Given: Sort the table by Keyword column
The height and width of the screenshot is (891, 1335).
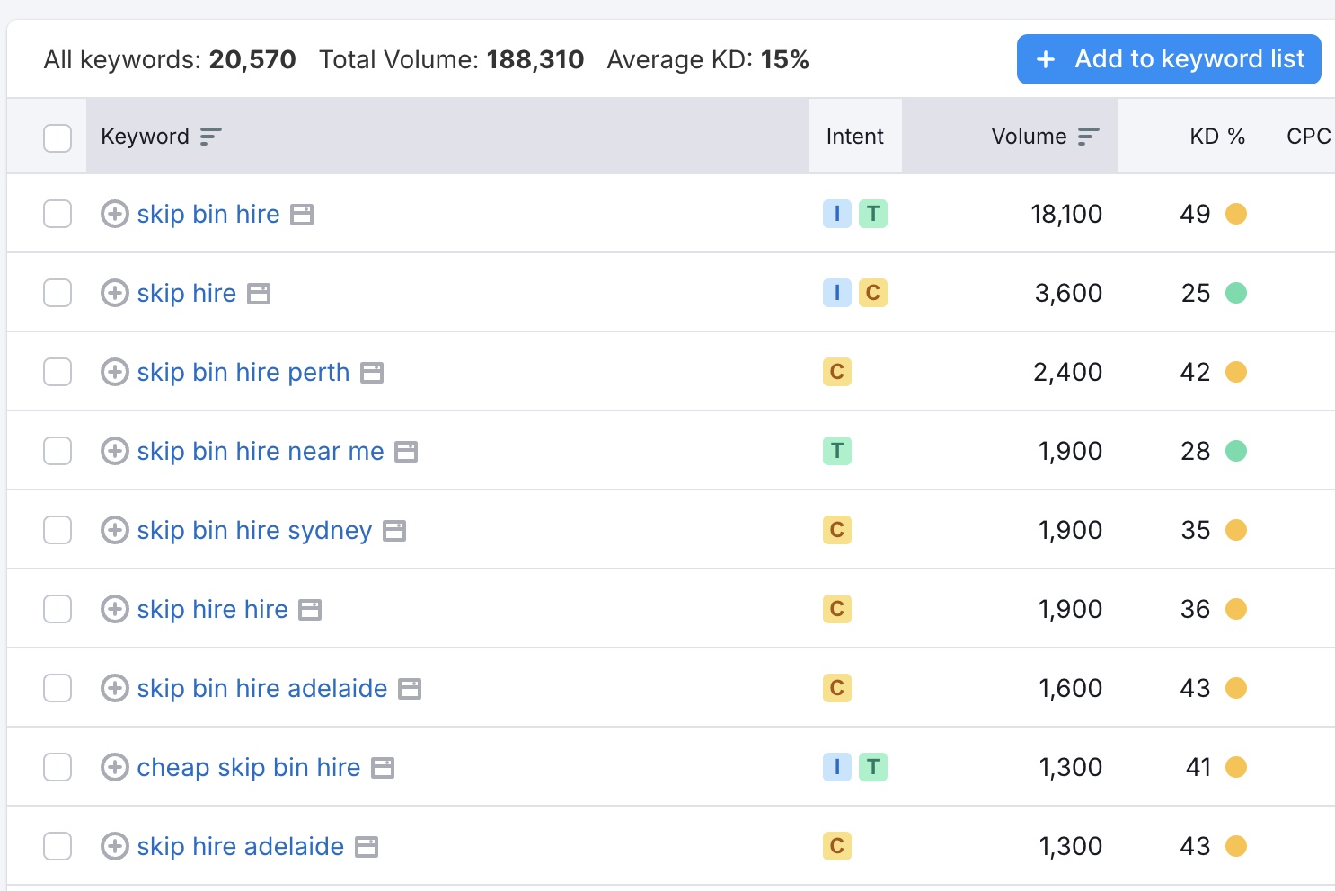Looking at the screenshot, I should click(210, 136).
